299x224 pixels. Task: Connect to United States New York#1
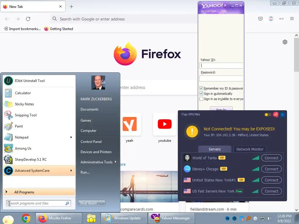coord(271,180)
